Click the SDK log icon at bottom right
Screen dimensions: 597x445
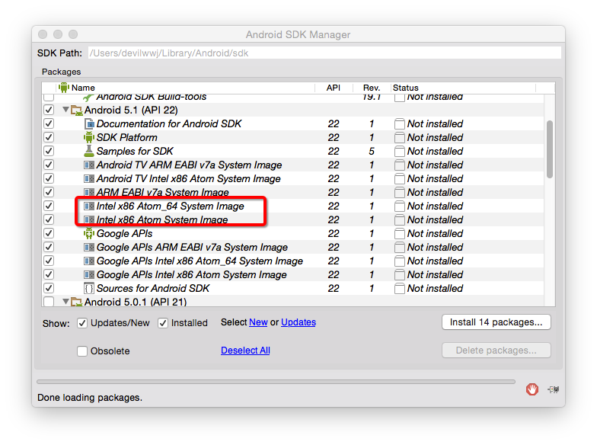(x=553, y=389)
